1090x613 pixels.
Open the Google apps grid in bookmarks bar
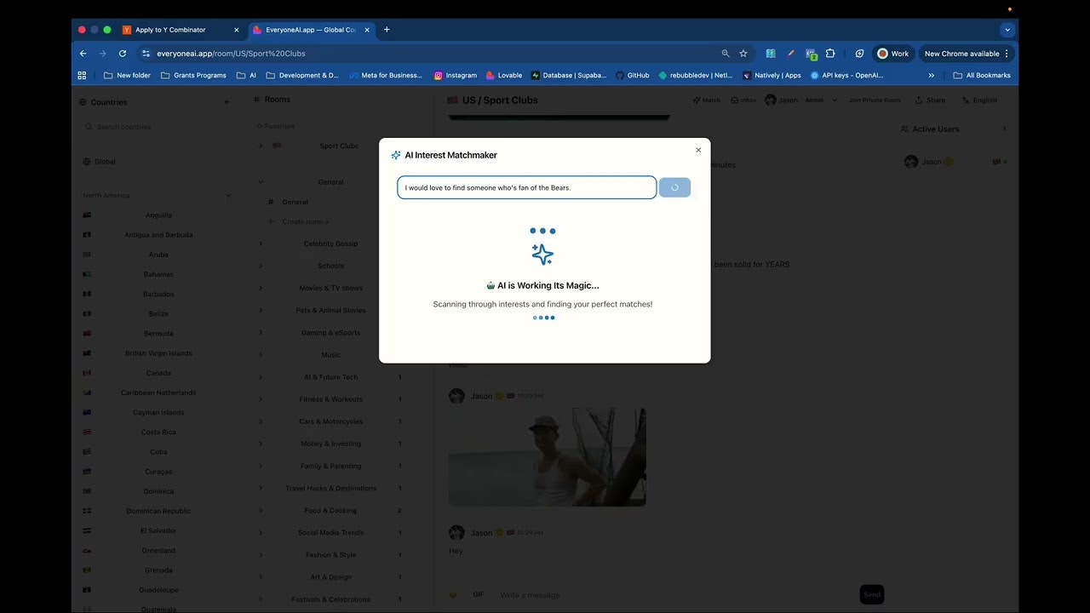click(82, 75)
